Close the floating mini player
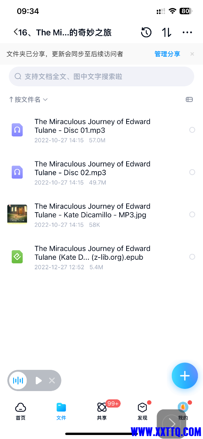 52,380
